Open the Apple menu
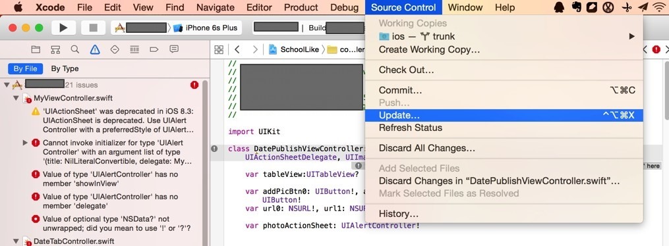The image size is (669, 246). point(18,7)
